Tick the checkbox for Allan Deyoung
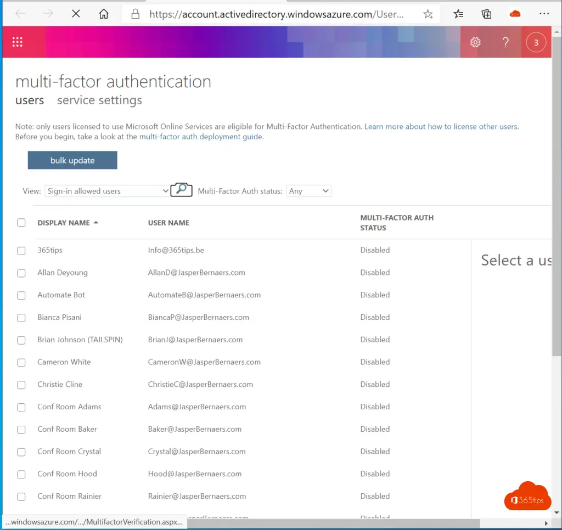 point(21,273)
